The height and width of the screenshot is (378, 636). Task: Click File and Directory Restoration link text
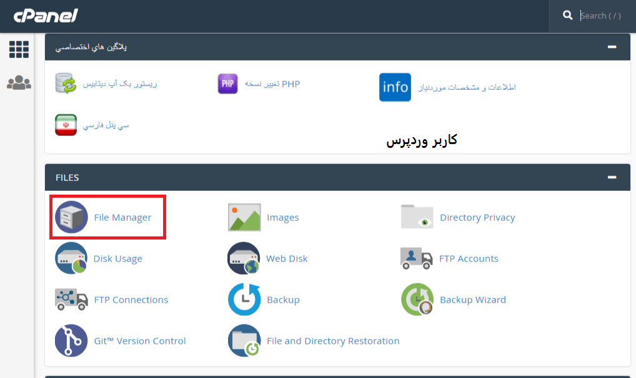(x=333, y=341)
